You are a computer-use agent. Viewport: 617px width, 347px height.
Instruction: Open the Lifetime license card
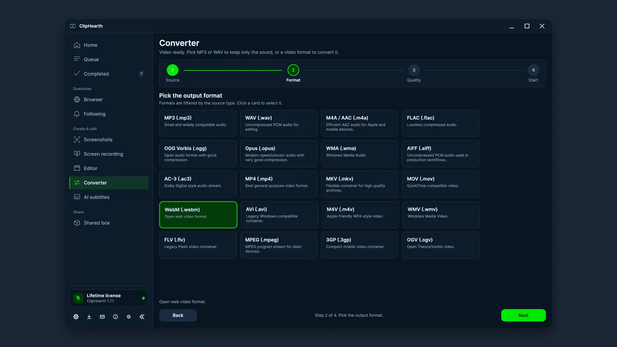point(109,298)
